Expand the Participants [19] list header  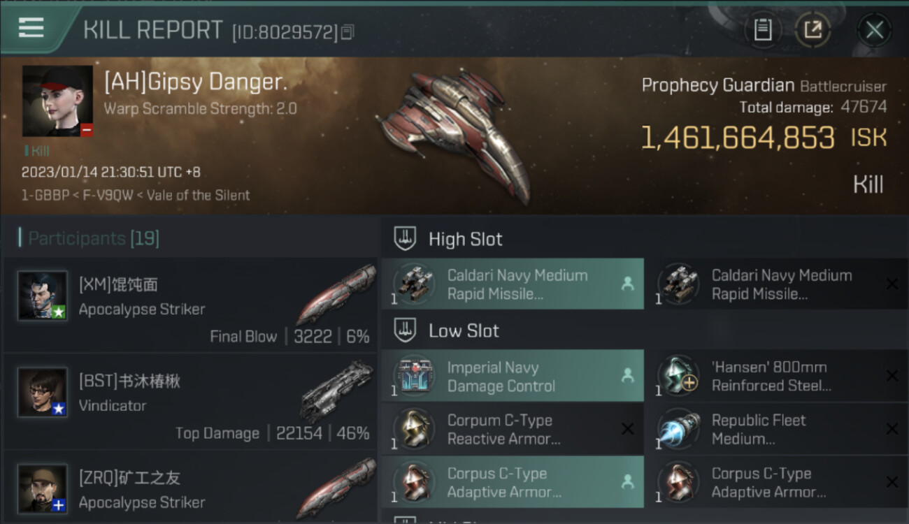coord(190,238)
